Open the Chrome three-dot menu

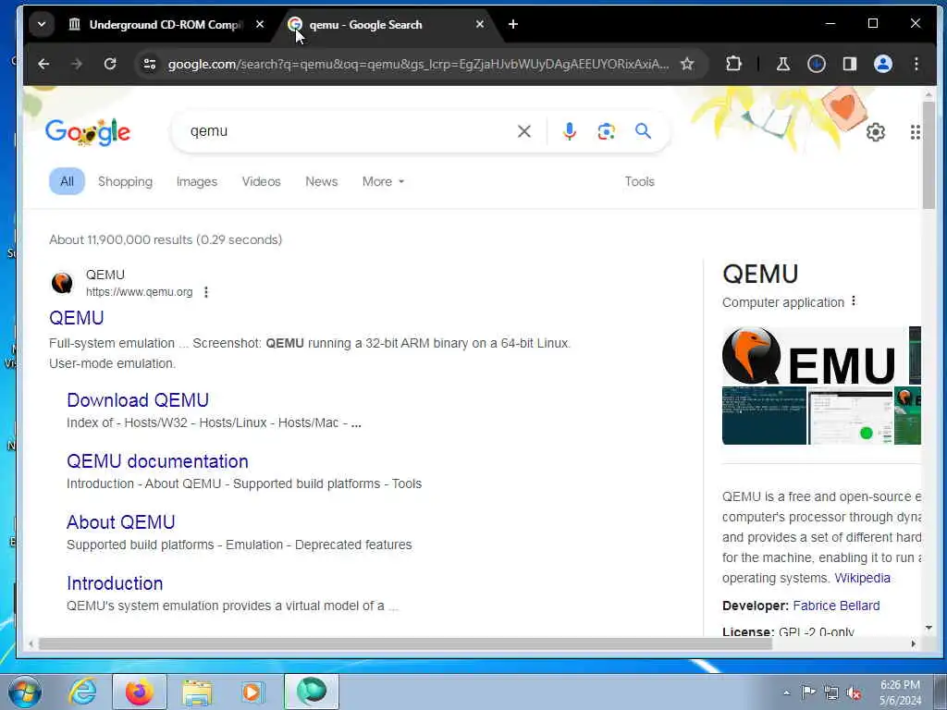pos(916,64)
